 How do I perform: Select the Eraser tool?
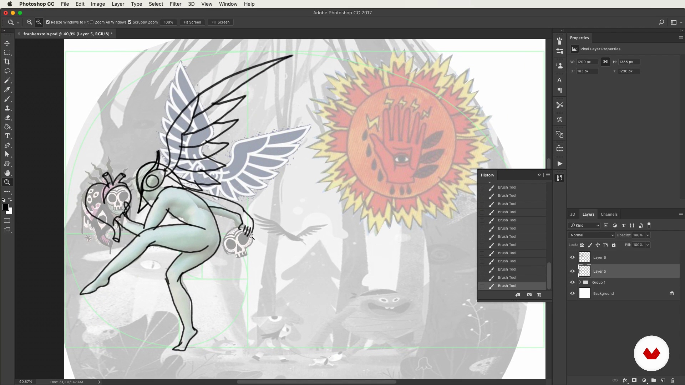pyautogui.click(x=7, y=118)
